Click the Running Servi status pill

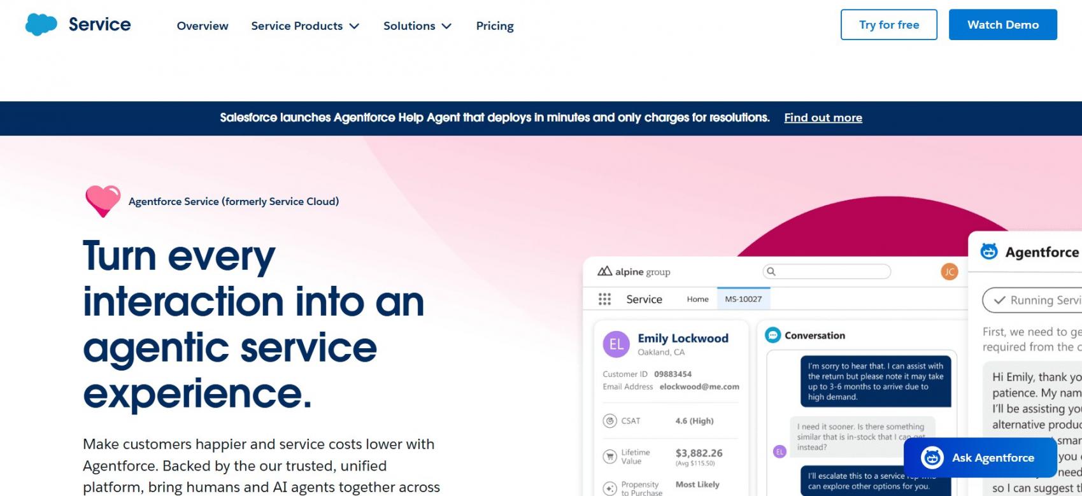(x=1032, y=300)
